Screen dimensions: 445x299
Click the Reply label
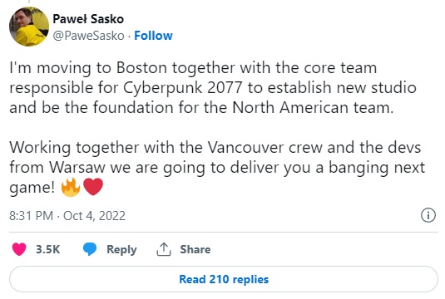coord(121,249)
